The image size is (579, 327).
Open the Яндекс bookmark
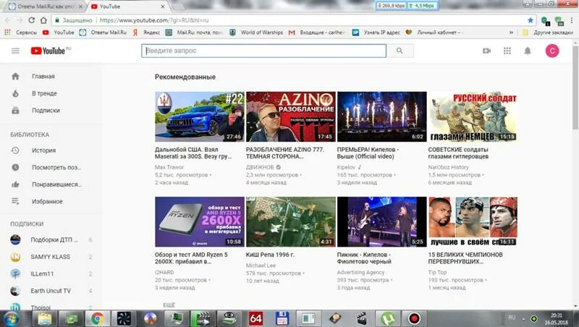click(x=146, y=33)
